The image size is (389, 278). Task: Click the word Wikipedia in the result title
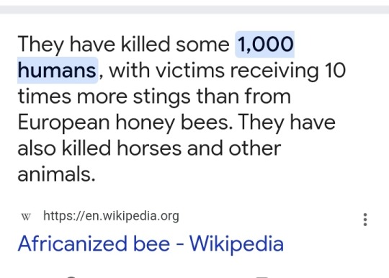(x=237, y=244)
